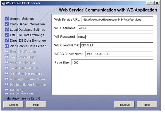Click the Workbrain Clock Server title bar icon
The image size is (165, 116).
coord(3,3)
